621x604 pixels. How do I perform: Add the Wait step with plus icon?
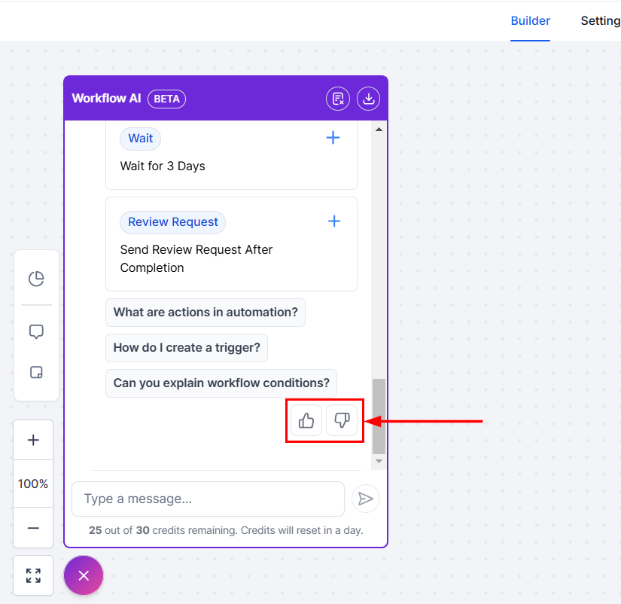333,138
